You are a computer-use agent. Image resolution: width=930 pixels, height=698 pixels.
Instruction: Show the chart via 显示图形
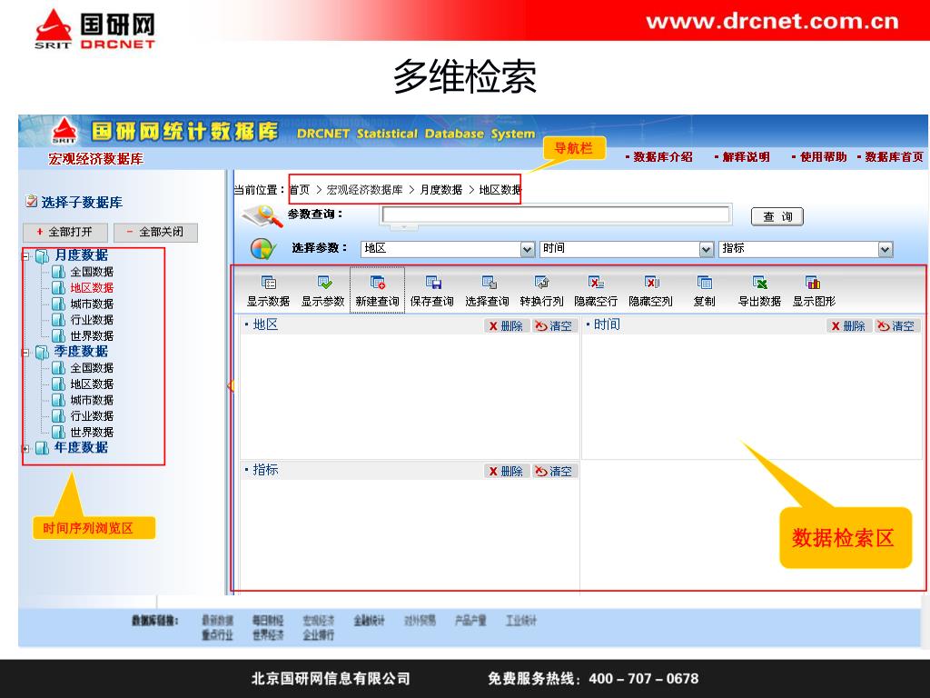[x=814, y=290]
